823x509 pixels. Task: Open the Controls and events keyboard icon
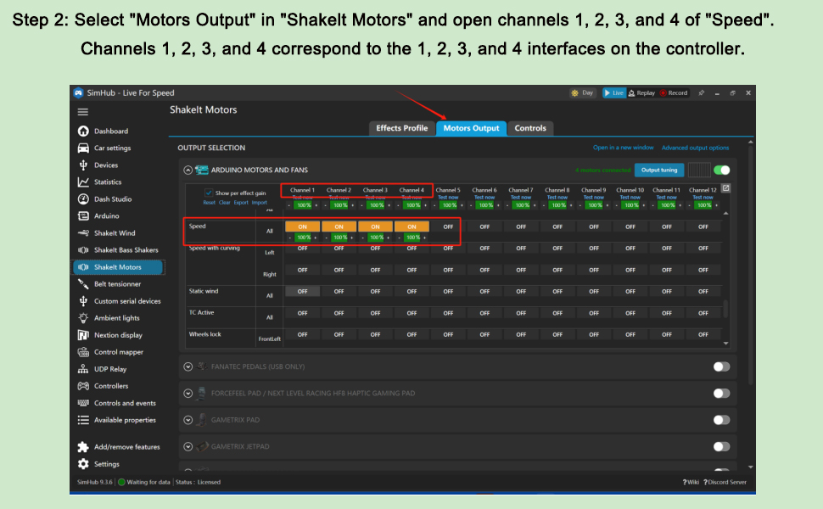[x=83, y=403]
